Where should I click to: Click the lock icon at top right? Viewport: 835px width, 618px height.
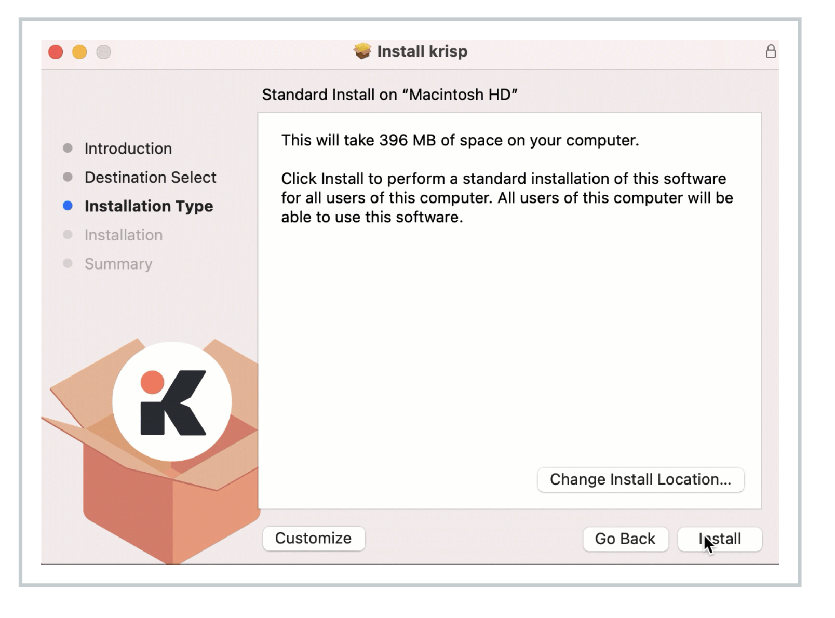[x=771, y=51]
